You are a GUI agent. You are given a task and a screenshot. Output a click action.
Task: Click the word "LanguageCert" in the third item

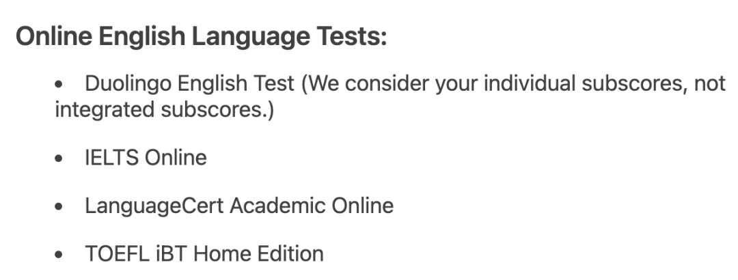click(154, 206)
